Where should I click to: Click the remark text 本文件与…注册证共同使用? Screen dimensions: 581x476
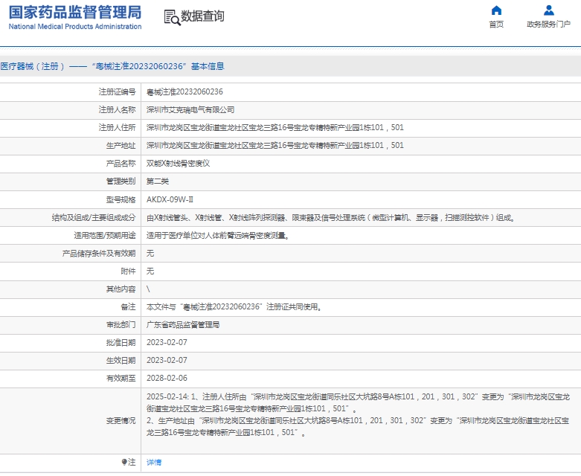point(234,306)
